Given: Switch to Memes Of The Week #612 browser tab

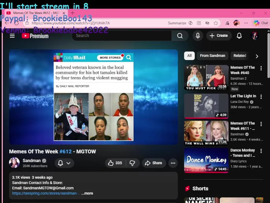Looking at the screenshot, I should point(36,13).
